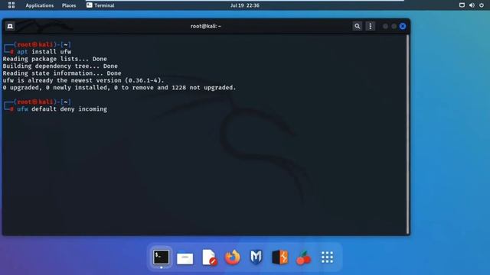The image size is (490, 275).
Task: Click the screen display icon in system tray
Action: tap(462, 5)
